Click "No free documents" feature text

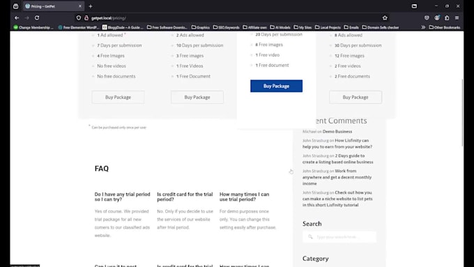[116, 77]
